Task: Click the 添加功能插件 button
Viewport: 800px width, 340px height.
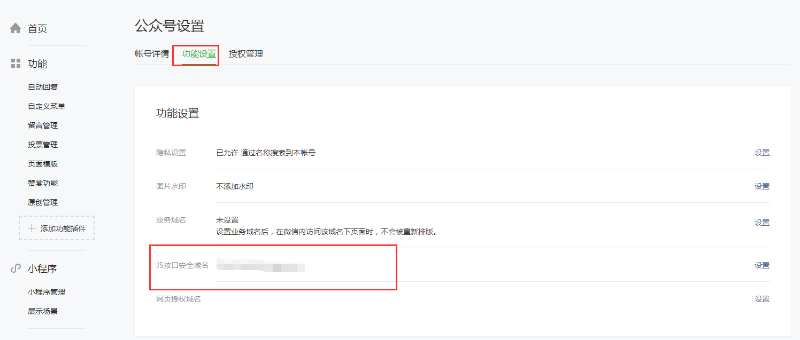Action: pyautogui.click(x=56, y=227)
